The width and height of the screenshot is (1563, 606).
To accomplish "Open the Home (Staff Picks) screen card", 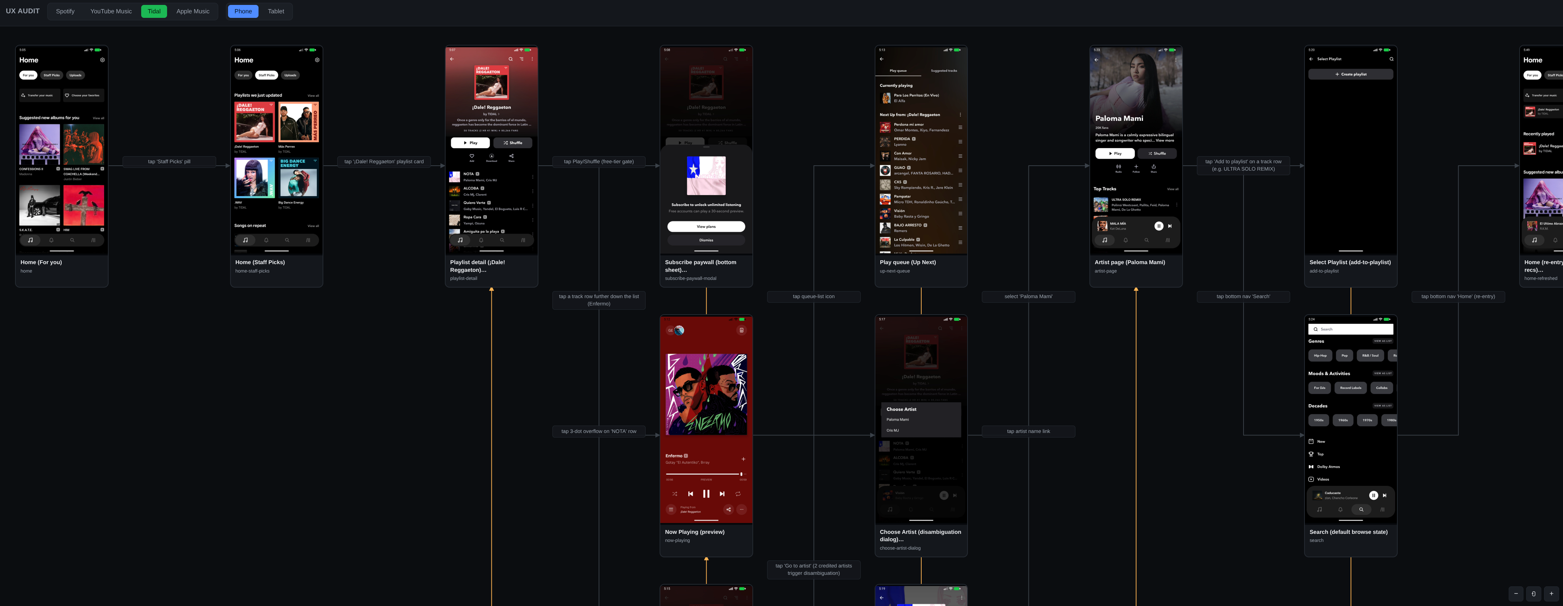I will pos(277,166).
